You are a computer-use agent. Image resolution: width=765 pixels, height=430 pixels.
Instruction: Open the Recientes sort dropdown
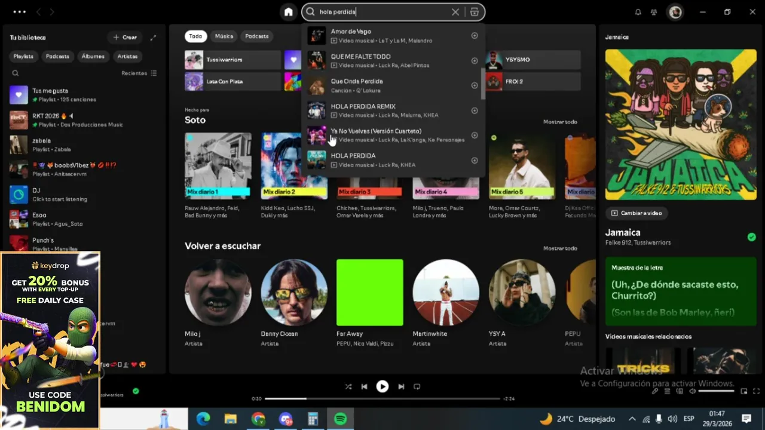(x=139, y=73)
